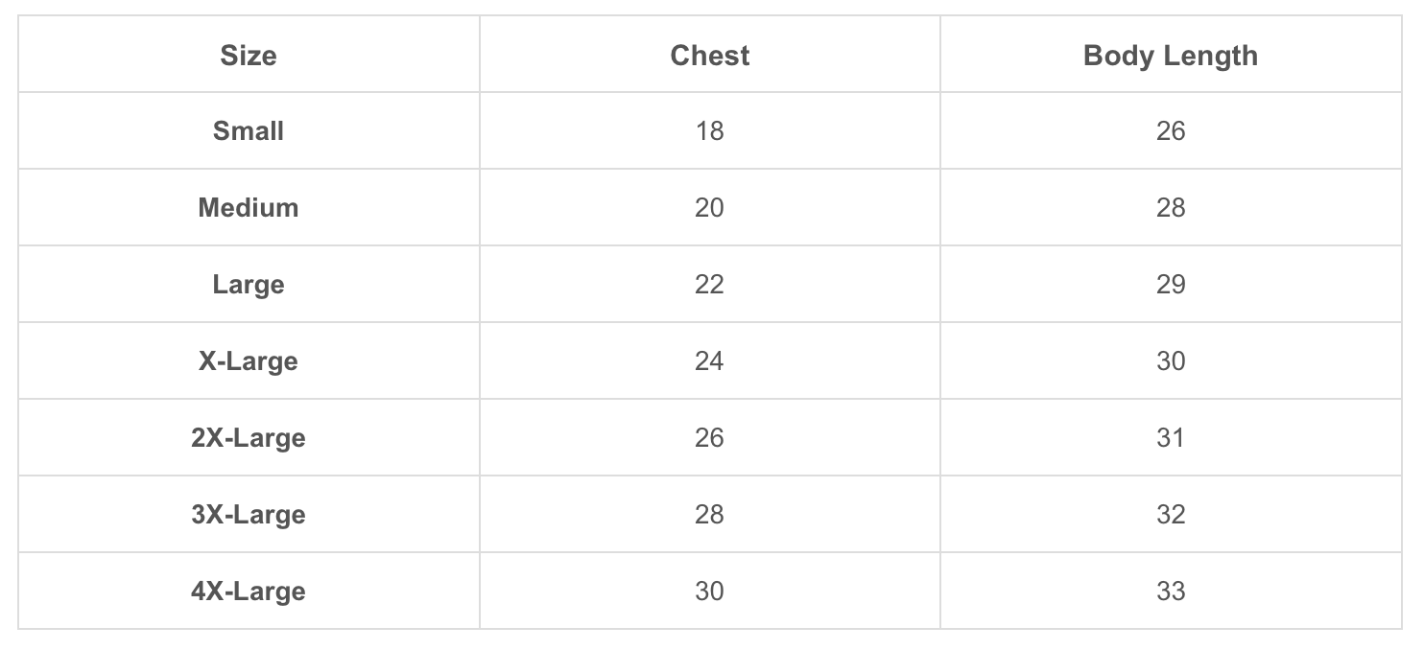Select the Large size row label
This screenshot has height=650, width=1424.
click(x=249, y=285)
